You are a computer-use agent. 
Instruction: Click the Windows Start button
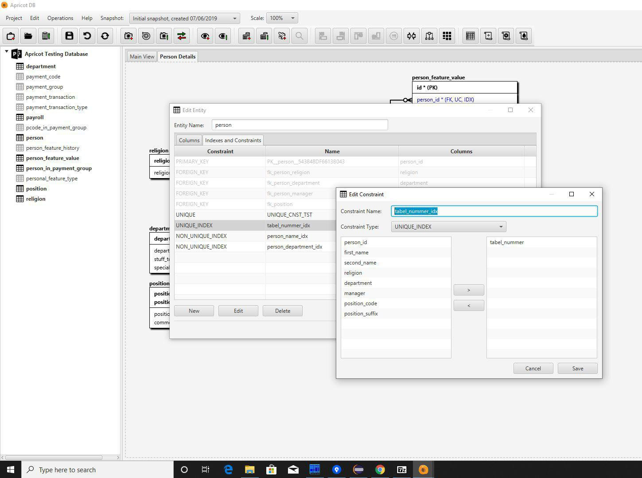tap(11, 470)
